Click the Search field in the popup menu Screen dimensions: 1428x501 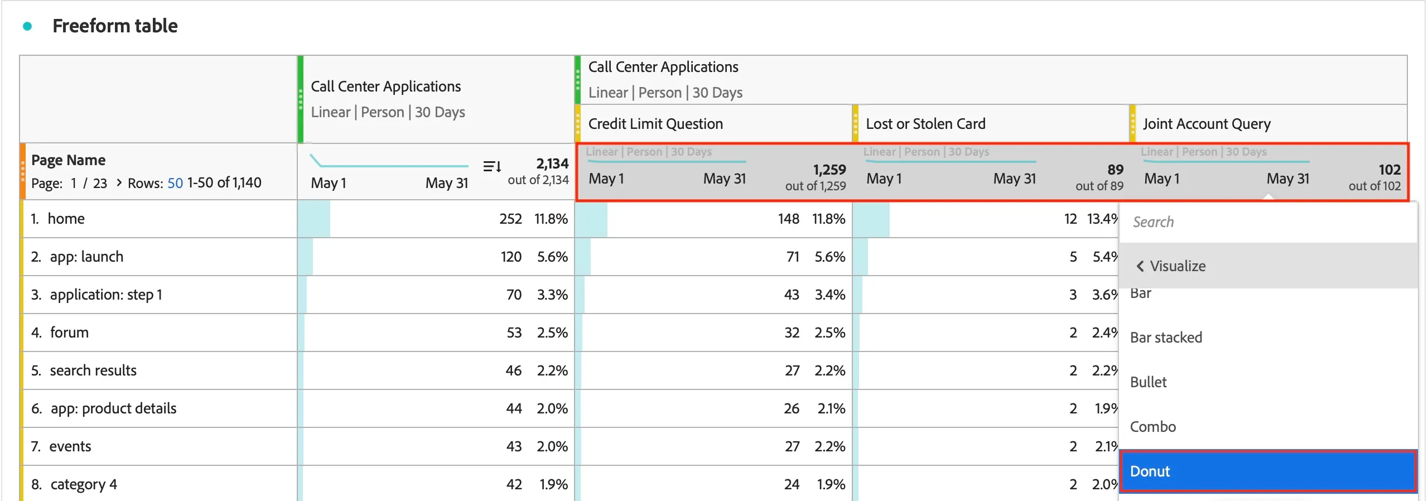(1268, 222)
